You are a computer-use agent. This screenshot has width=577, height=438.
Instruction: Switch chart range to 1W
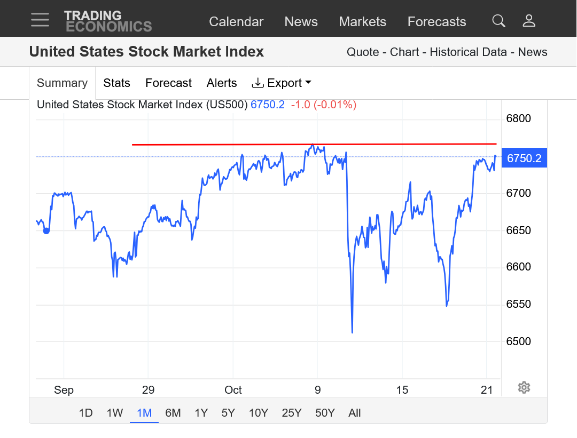pos(115,412)
